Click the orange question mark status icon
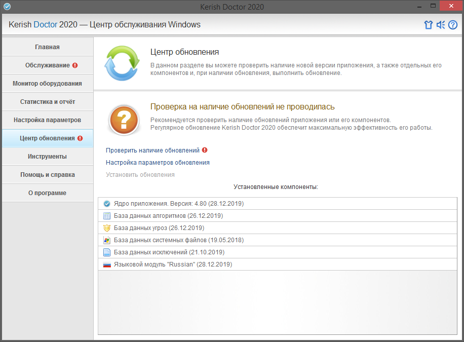The image size is (464, 342). (x=124, y=121)
